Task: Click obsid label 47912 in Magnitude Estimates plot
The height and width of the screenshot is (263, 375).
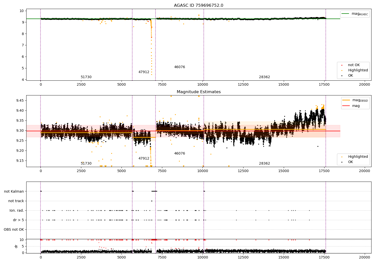Action: [144, 159]
